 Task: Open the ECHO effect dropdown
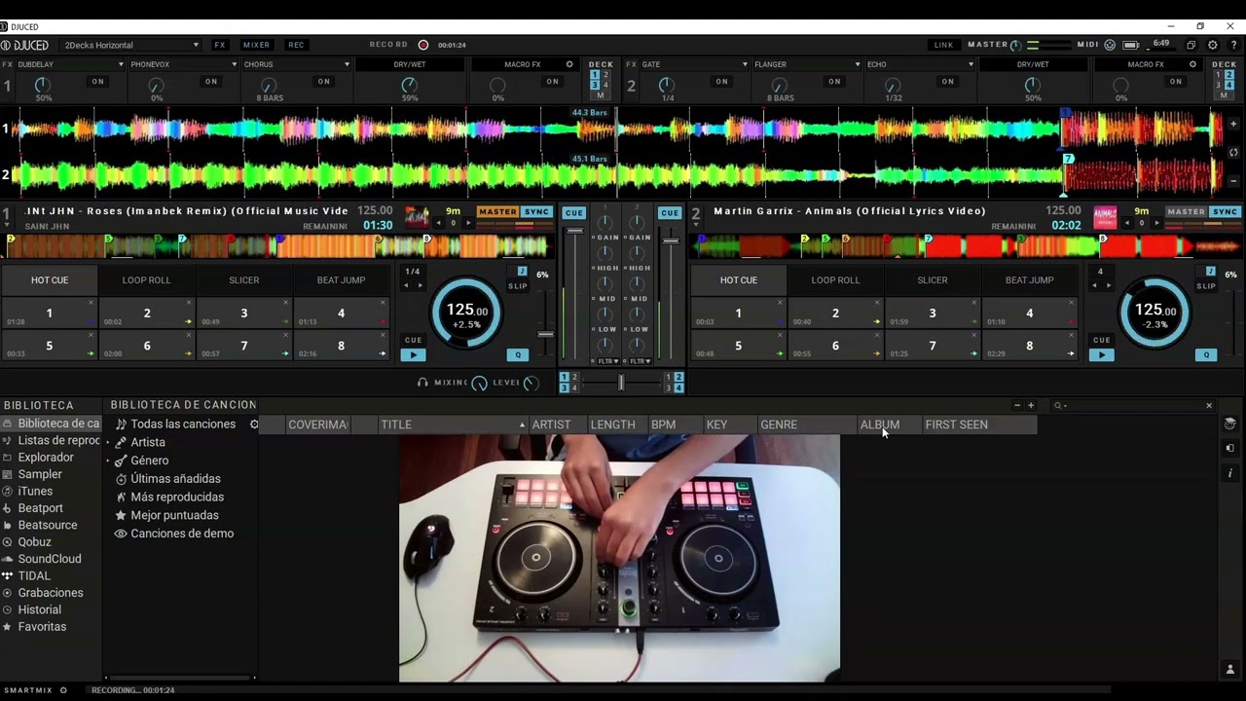coord(919,64)
